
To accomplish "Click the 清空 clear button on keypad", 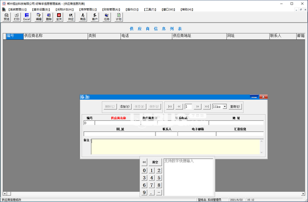I will (155, 162).
